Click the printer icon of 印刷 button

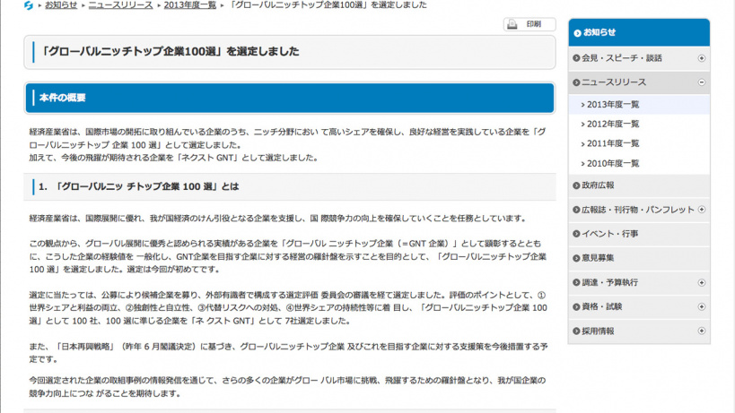[512, 24]
